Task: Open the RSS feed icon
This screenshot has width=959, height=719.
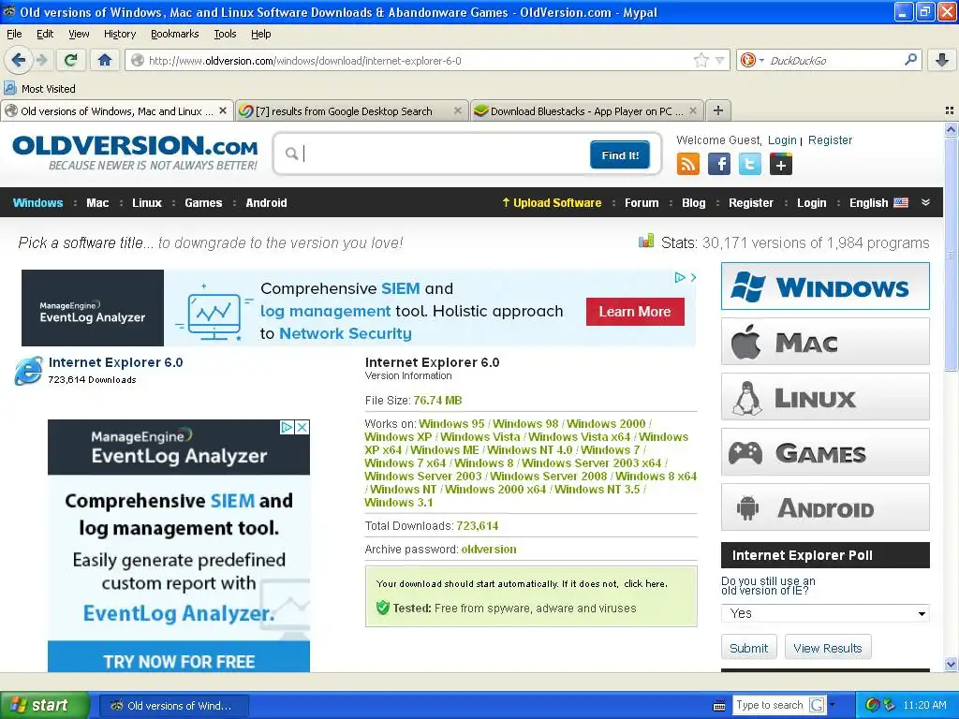Action: pos(688,164)
